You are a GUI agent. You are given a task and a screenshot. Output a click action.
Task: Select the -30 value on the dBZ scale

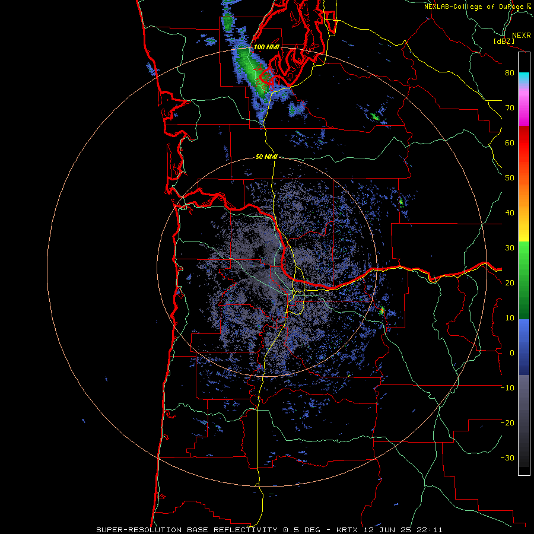point(507,458)
